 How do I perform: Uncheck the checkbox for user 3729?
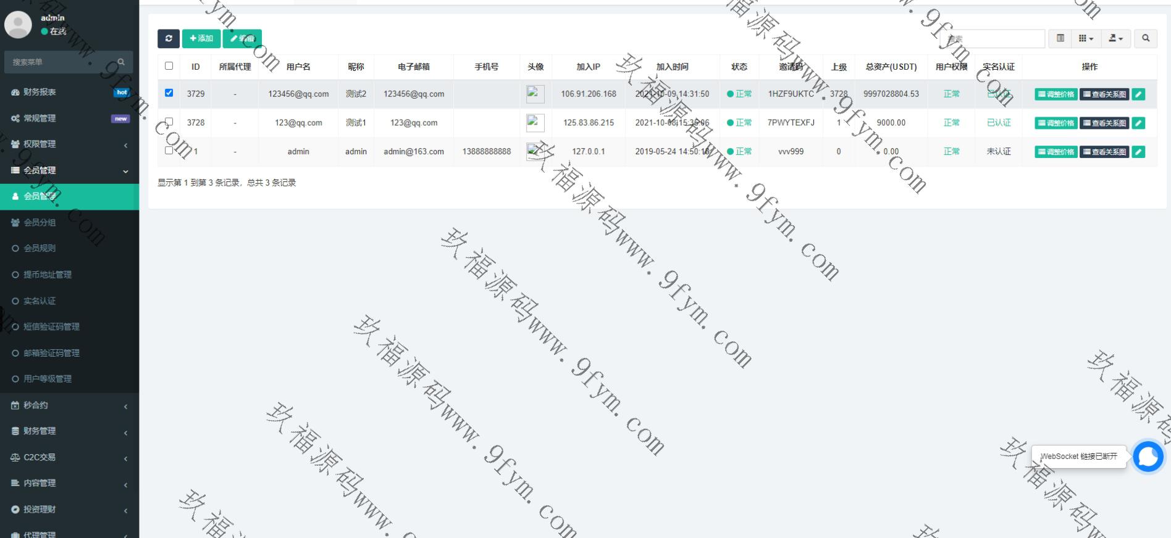point(169,93)
